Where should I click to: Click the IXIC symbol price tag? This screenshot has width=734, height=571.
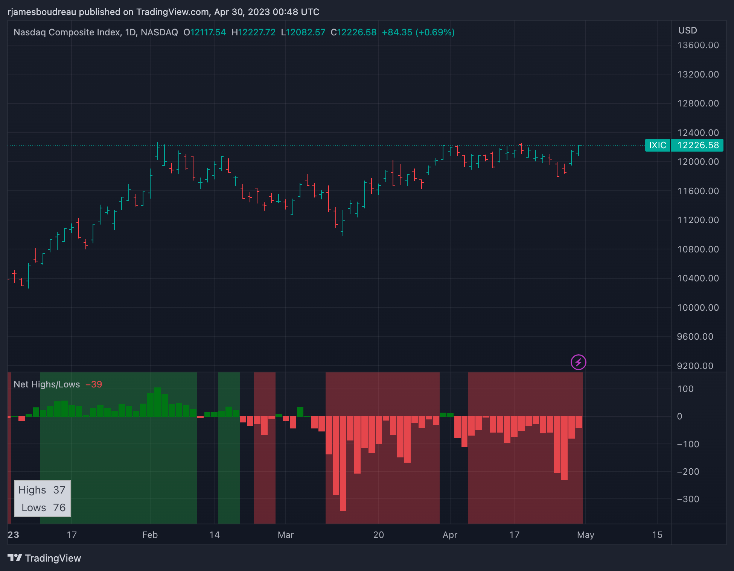click(x=657, y=145)
